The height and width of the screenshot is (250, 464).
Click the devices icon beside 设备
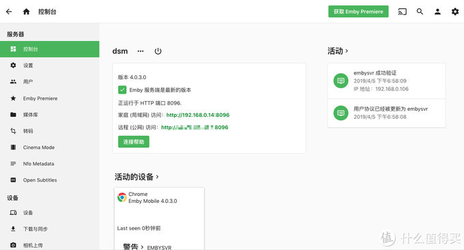click(13, 212)
